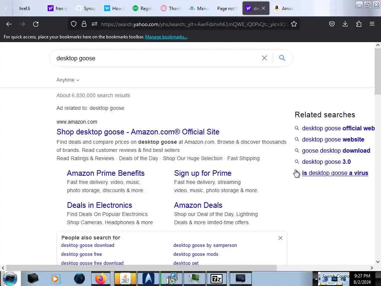
Task: Click the URL address bar
Action: 193,24
